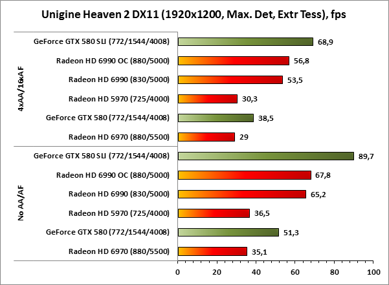Image resolution: width=389 pixels, height=285 pixels.
Task: Click the longest green bar showing 89,7
Action: 265,156
